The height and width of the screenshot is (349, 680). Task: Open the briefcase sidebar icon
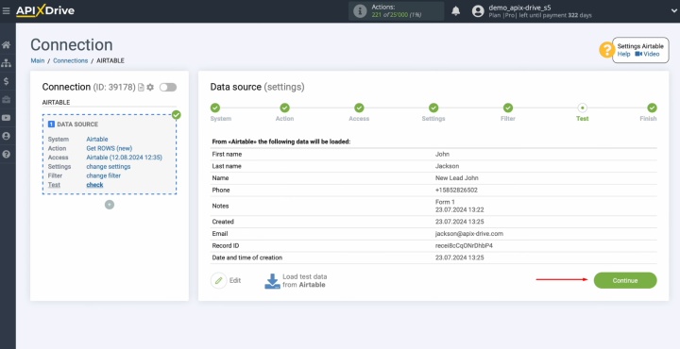coord(6,100)
